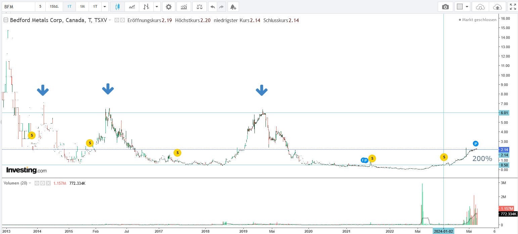Image resolution: width=518 pixels, height=234 pixels.
Task: Open chart settings gear in toolbar
Action: [169, 7]
